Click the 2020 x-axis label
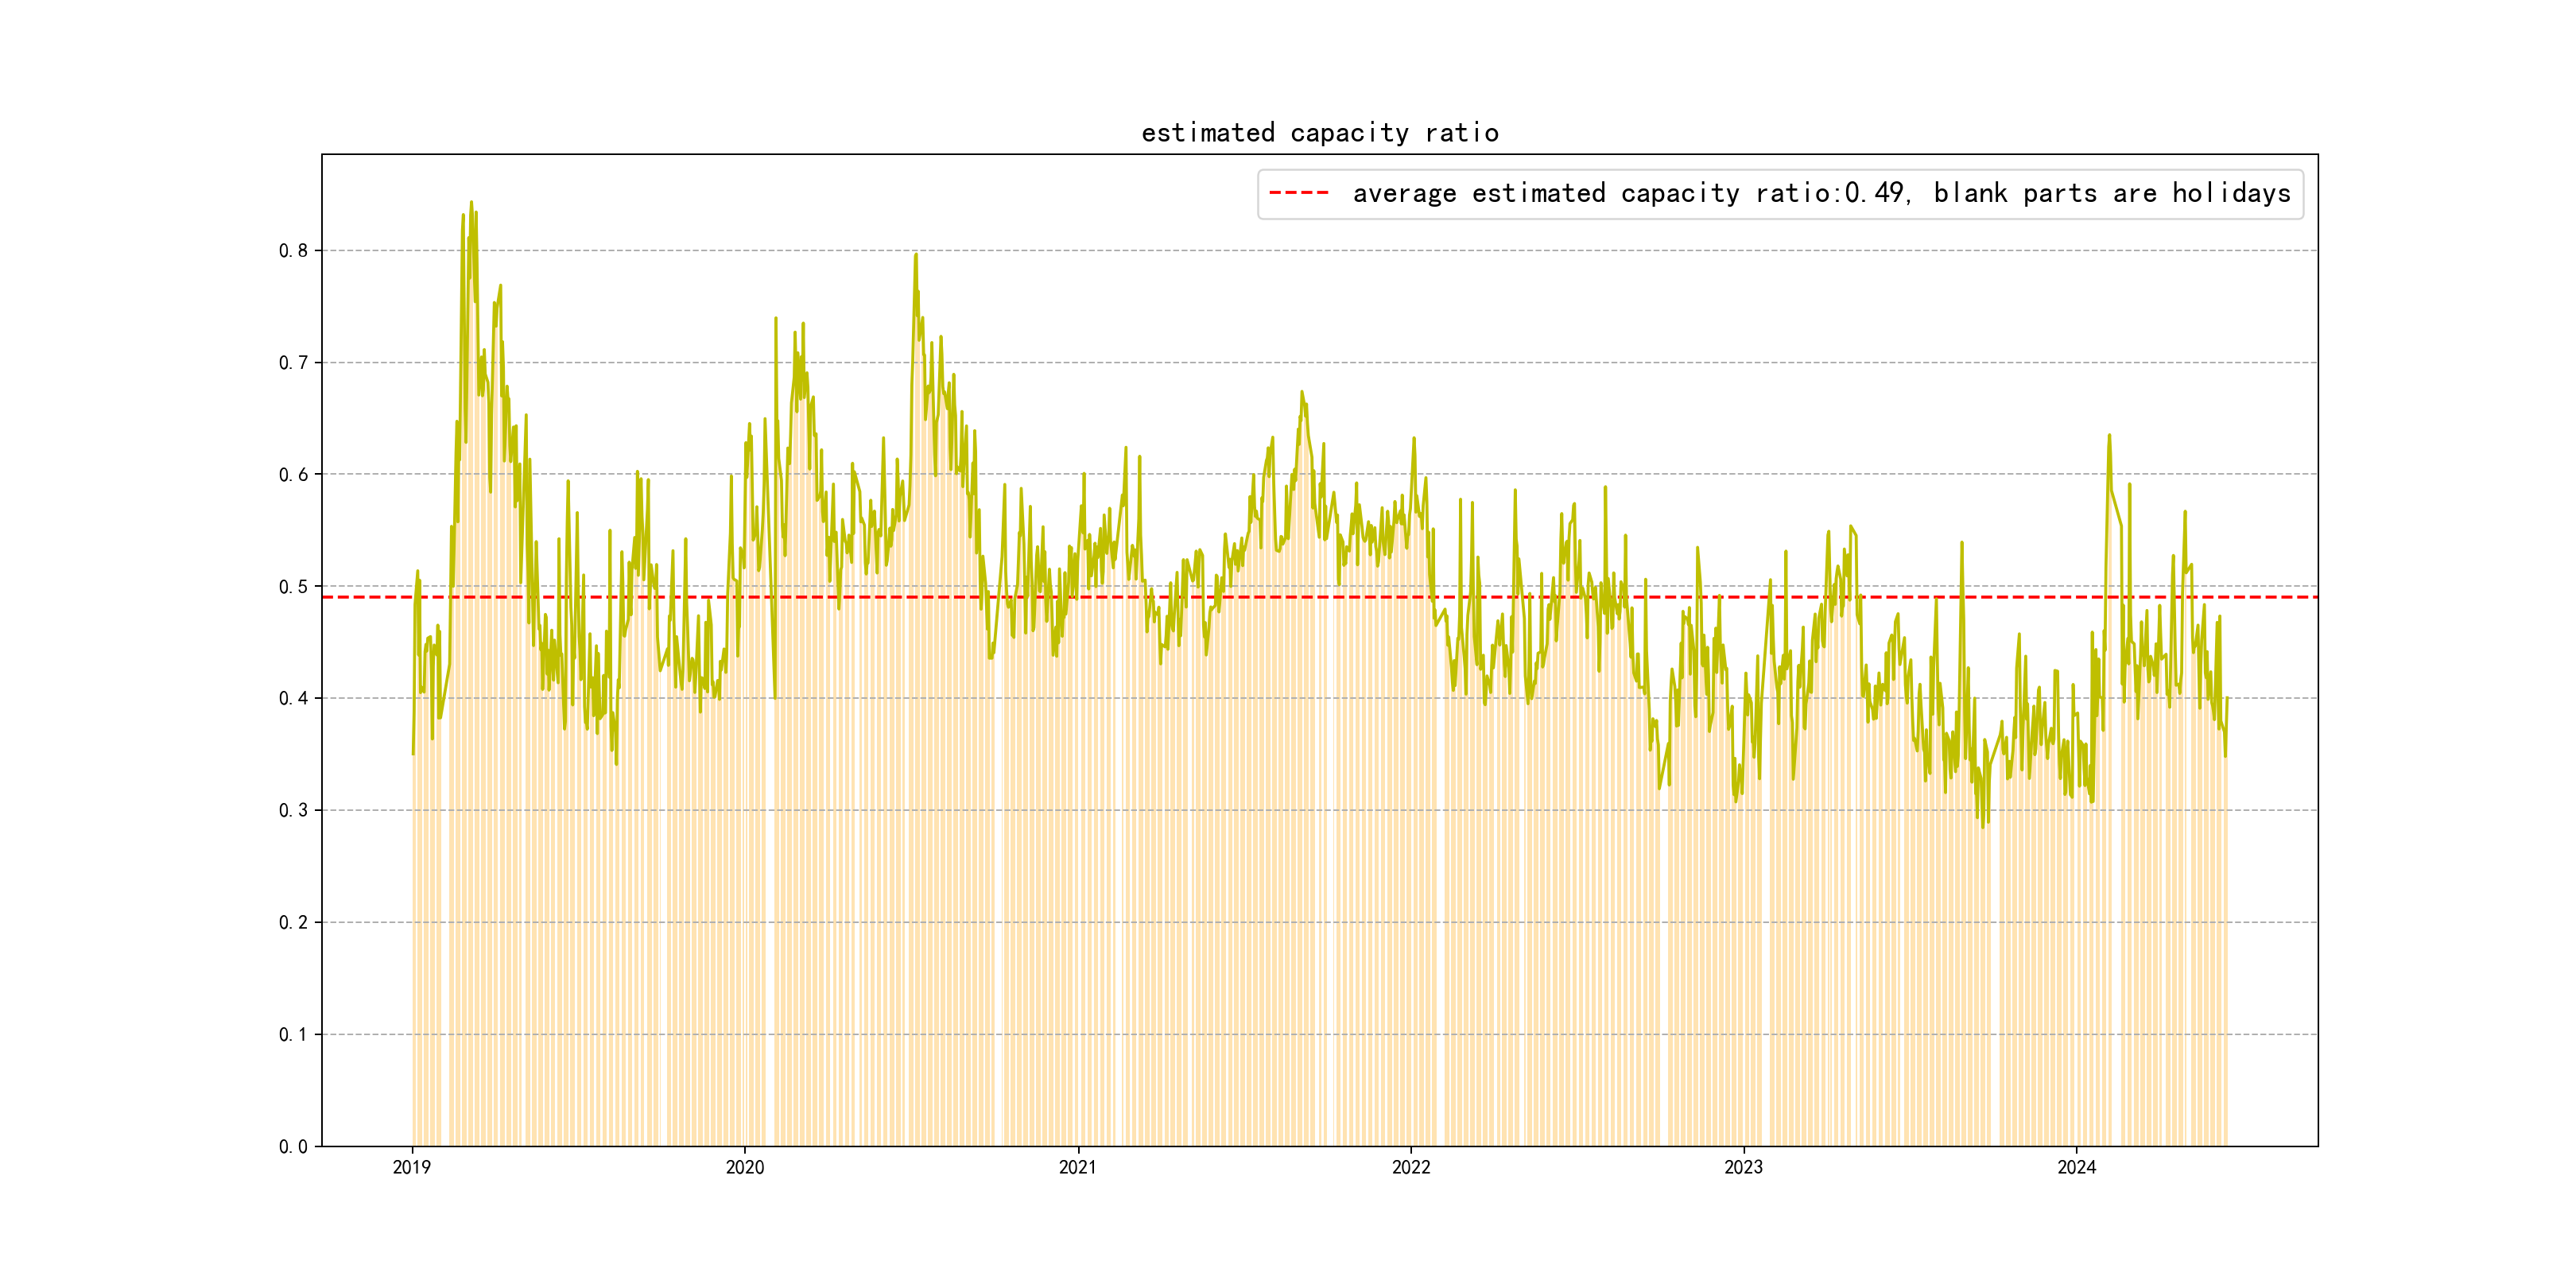 coord(745,1167)
